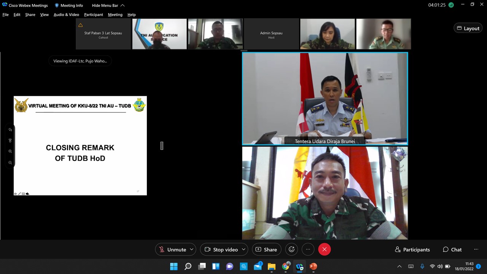Image resolution: width=487 pixels, height=274 pixels.
Task: Select the annotate squiggle tool
Action: click(x=10, y=130)
